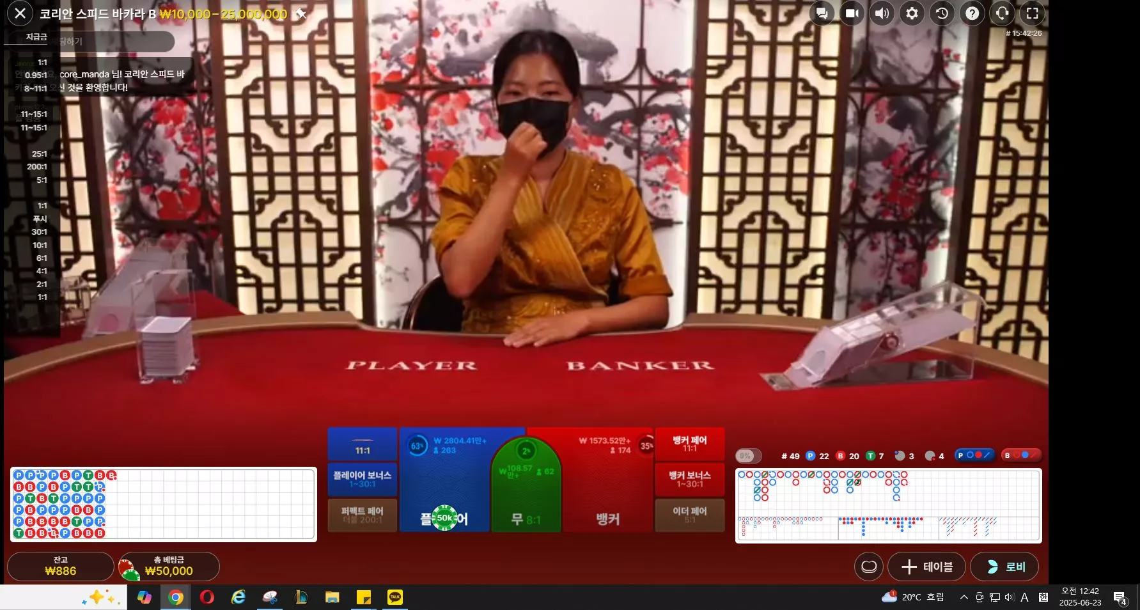
Task: Toggle the Korean IME 한 indicator
Action: tap(1043, 597)
